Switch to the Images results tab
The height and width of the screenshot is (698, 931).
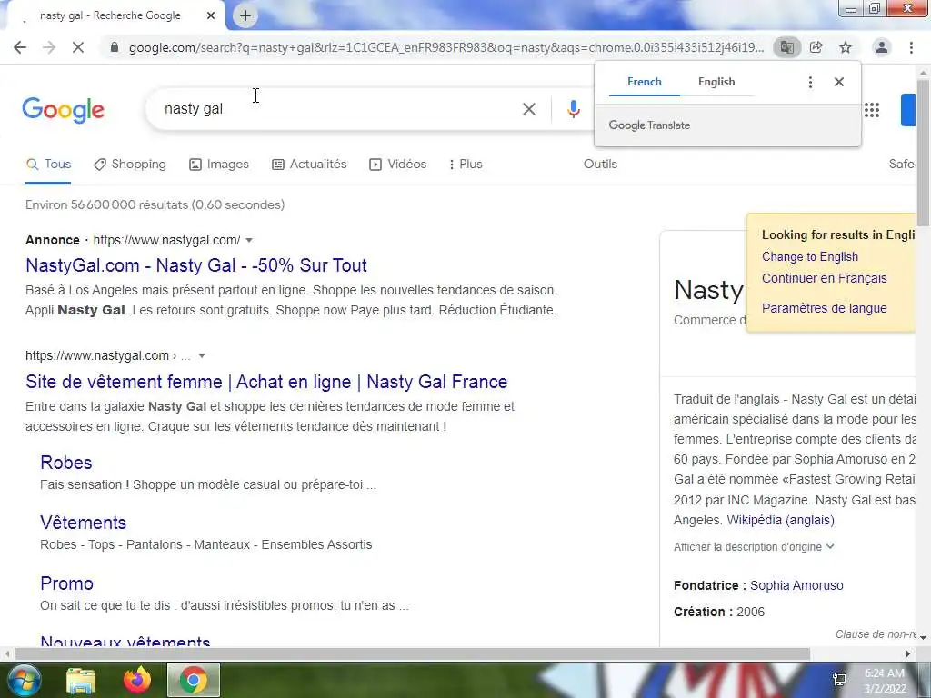(219, 165)
